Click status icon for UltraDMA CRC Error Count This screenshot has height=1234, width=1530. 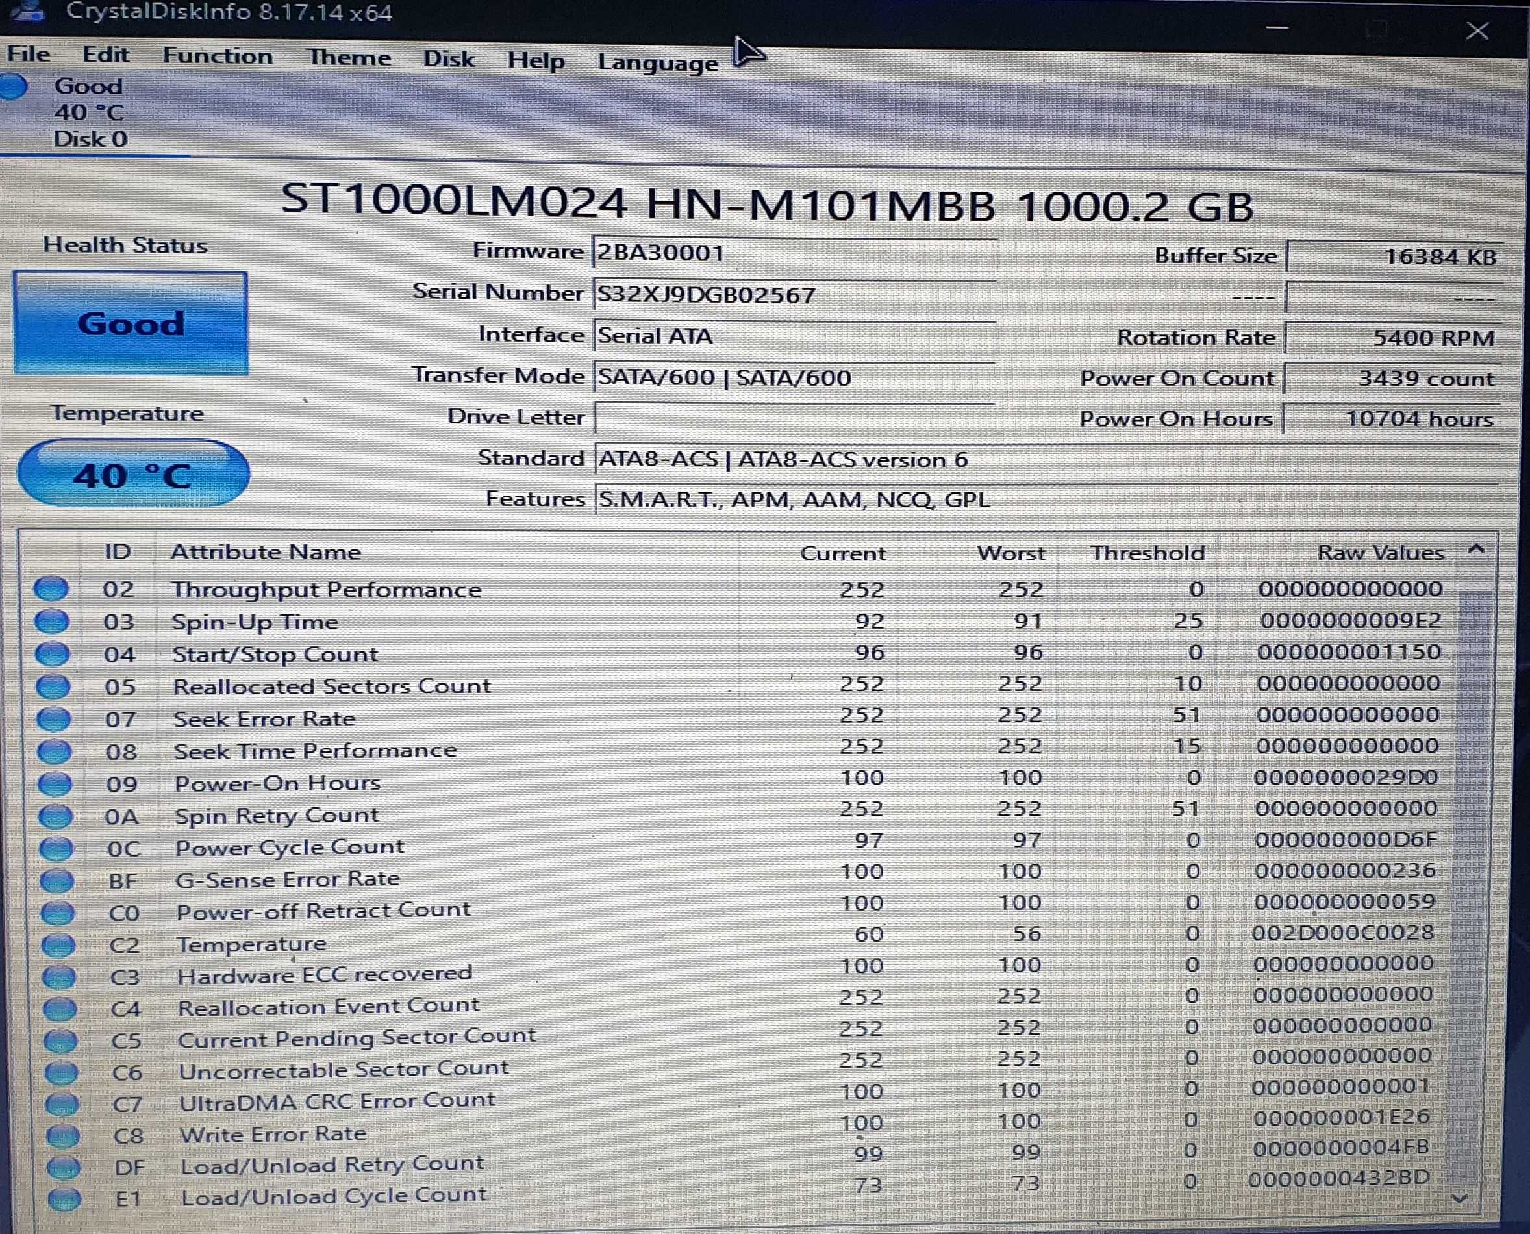(62, 1105)
